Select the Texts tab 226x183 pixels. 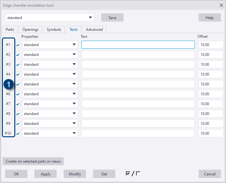(74, 30)
